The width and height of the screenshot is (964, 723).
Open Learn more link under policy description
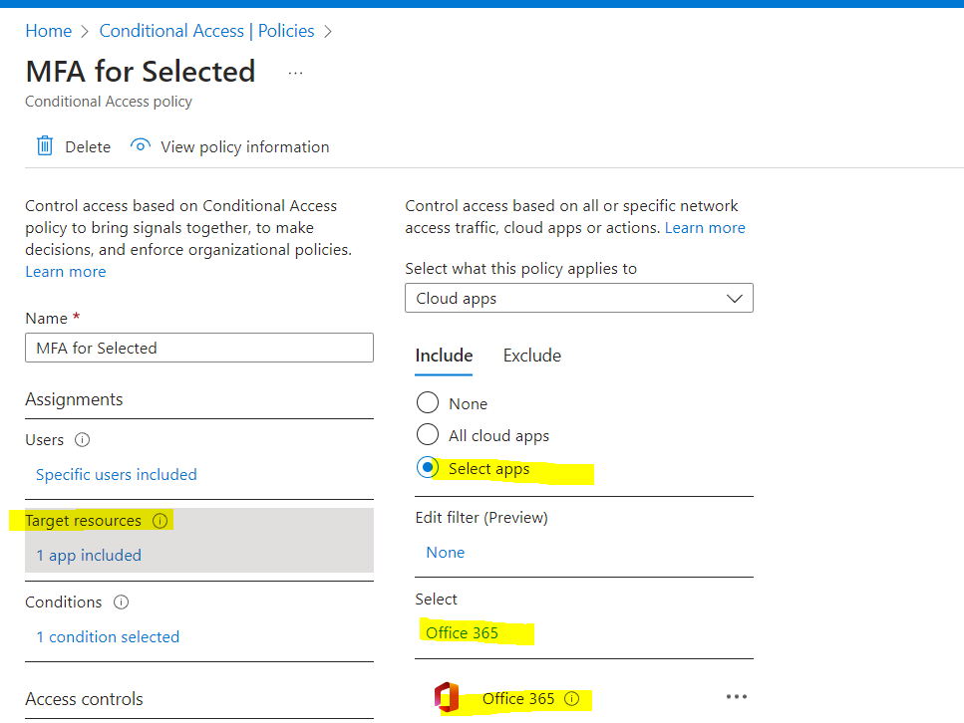pos(66,272)
